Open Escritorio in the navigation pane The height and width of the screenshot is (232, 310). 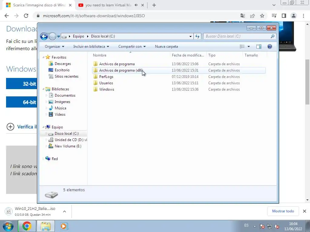click(62, 70)
